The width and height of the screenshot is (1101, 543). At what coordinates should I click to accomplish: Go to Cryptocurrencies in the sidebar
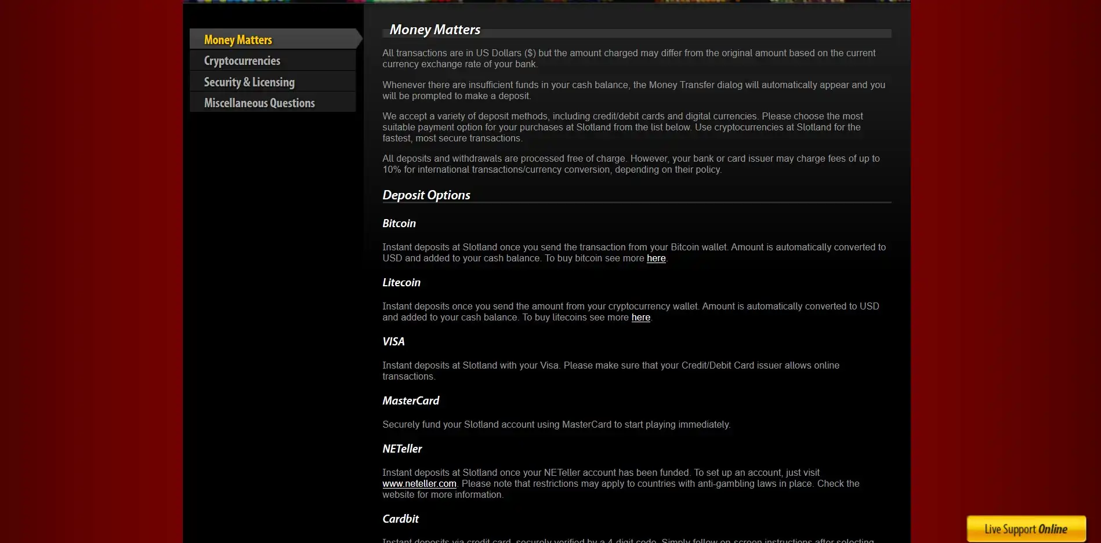click(273, 61)
